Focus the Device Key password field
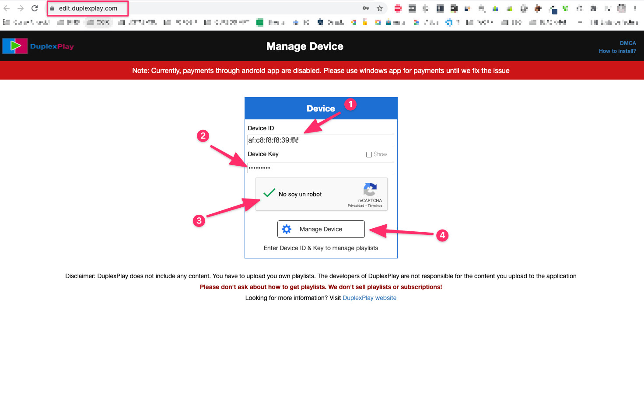The height and width of the screenshot is (394, 644). [321, 168]
